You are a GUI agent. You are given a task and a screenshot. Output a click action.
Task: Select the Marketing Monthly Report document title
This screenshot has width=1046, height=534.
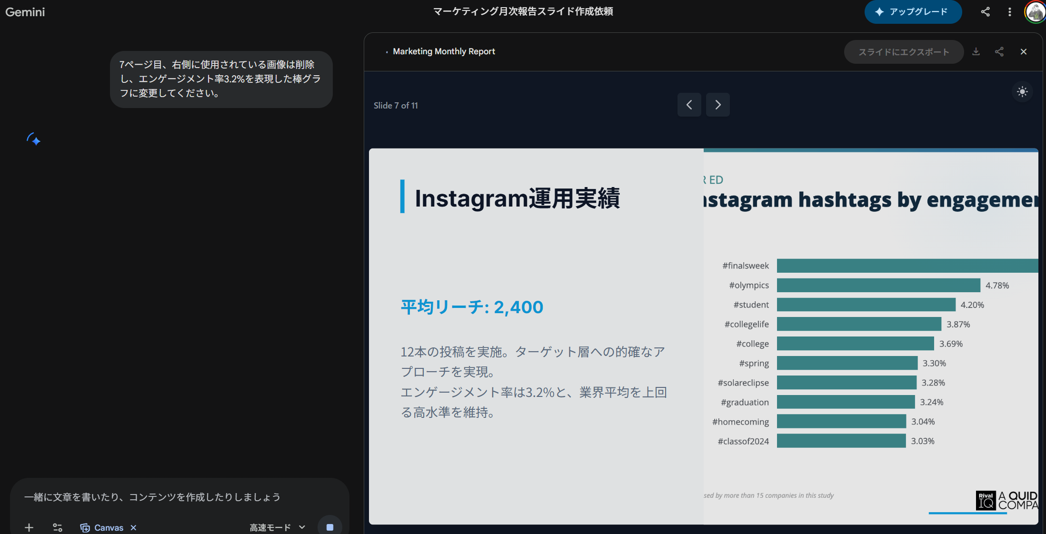pyautogui.click(x=444, y=51)
